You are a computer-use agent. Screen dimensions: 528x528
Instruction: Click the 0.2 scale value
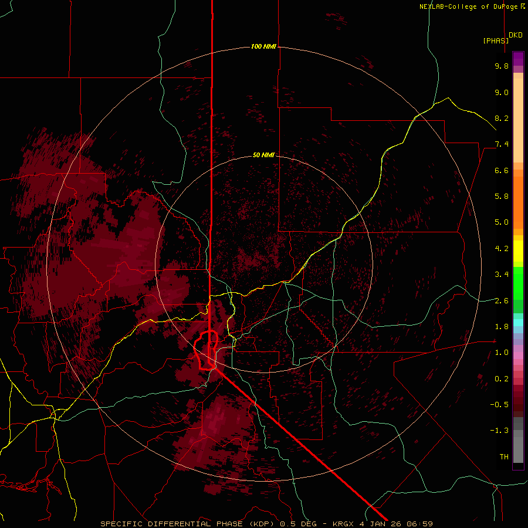(x=502, y=379)
